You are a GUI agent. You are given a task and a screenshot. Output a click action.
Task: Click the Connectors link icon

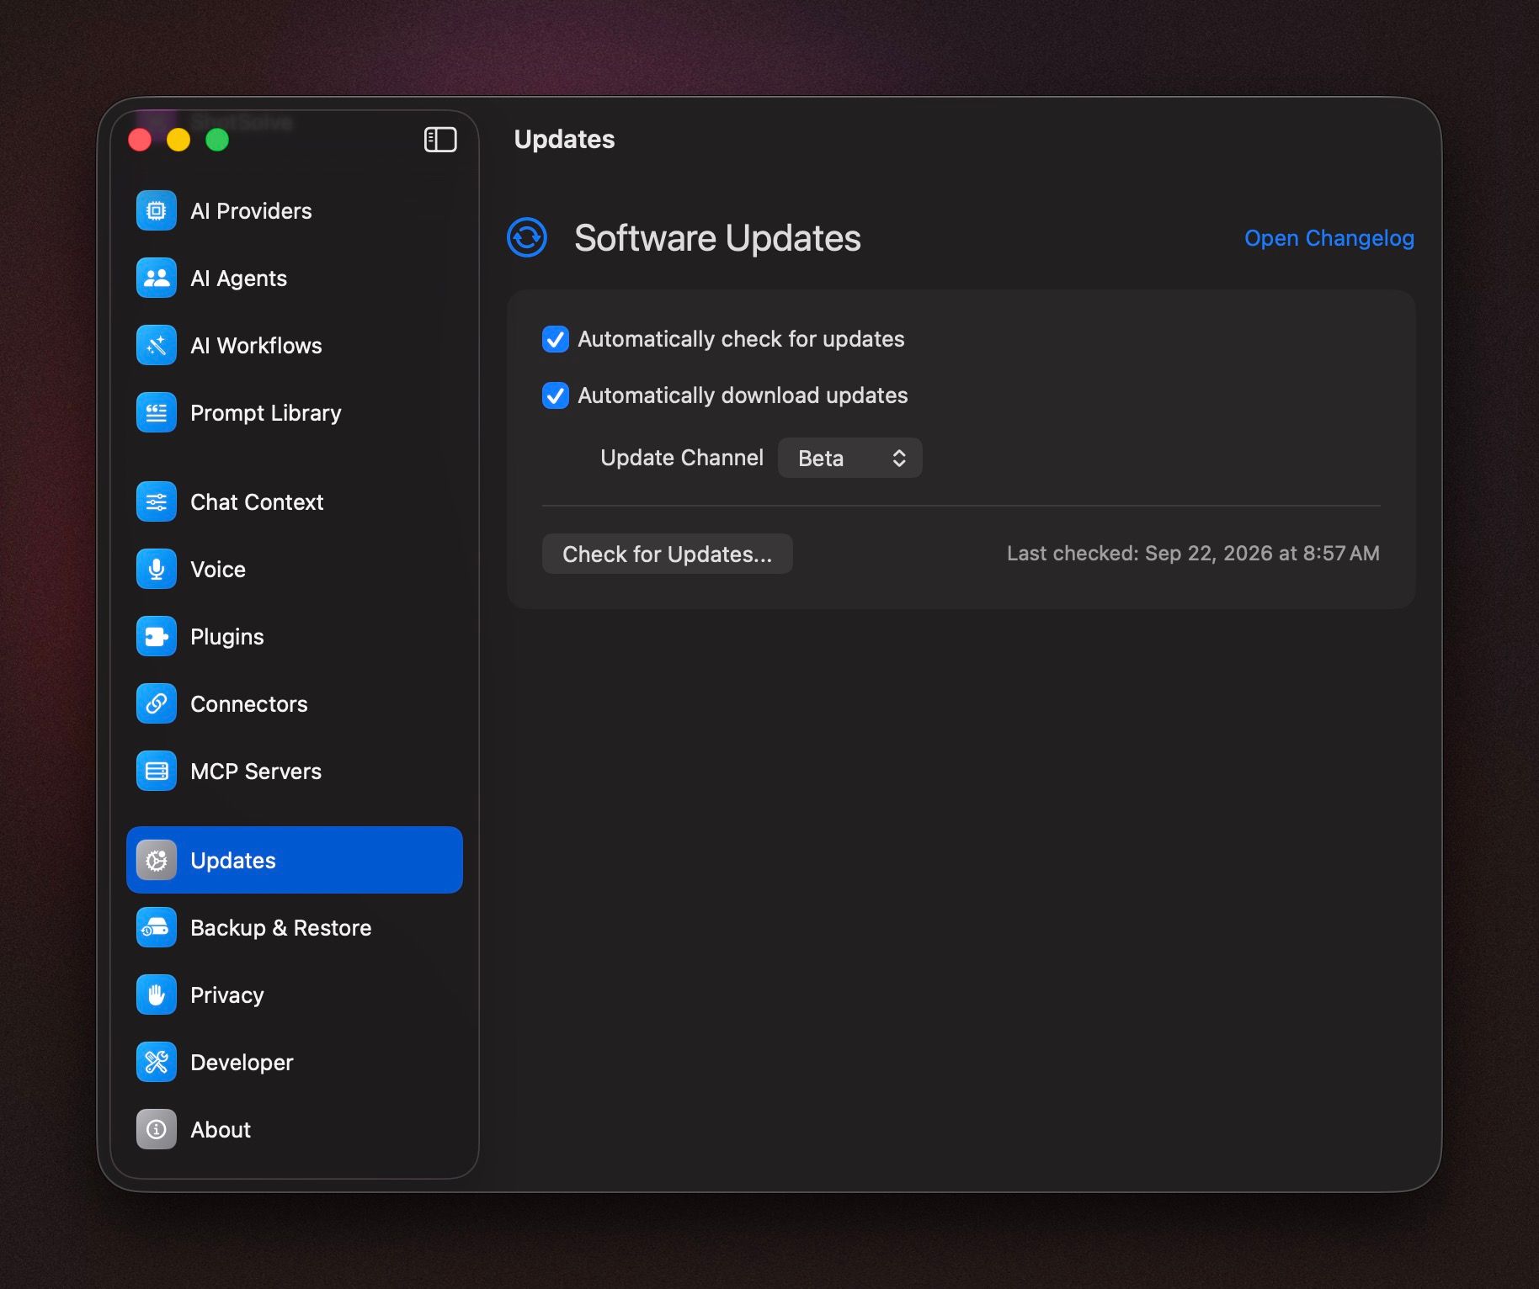coord(157,703)
